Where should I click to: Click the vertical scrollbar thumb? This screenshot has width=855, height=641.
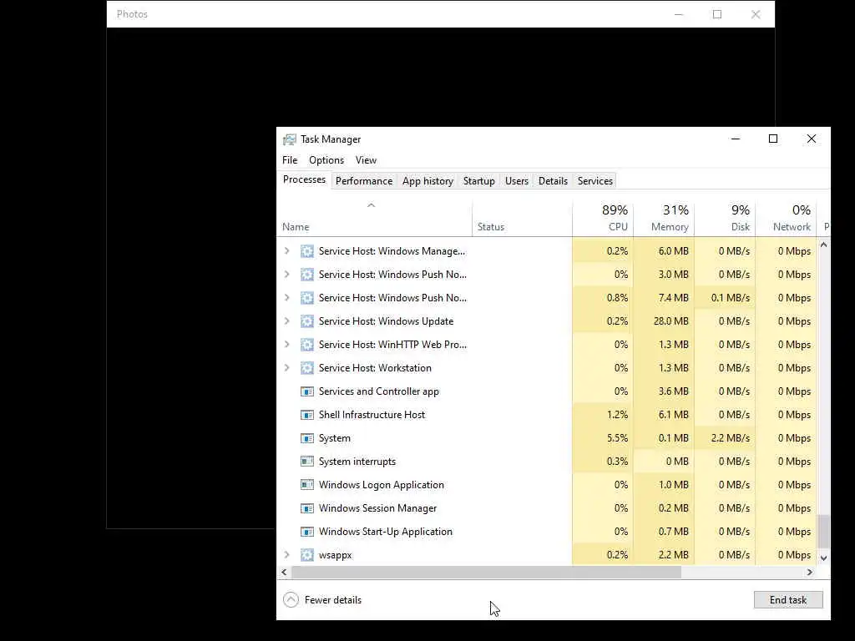tap(823, 531)
